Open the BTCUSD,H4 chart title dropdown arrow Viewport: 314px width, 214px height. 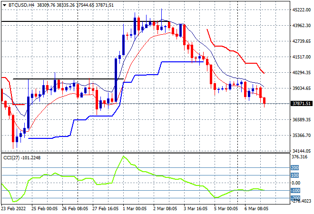(4, 5)
